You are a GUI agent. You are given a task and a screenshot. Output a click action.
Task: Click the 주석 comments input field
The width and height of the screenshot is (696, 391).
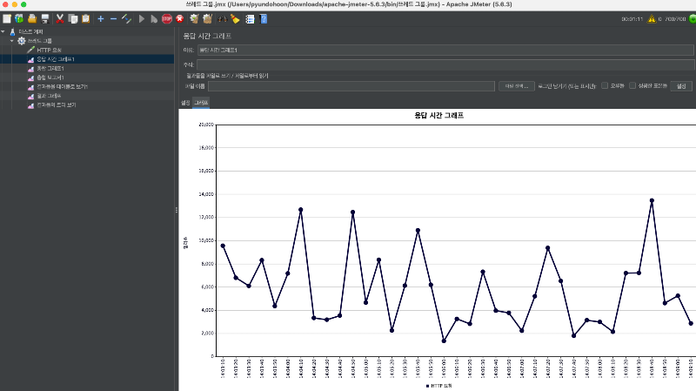pyautogui.click(x=445, y=64)
